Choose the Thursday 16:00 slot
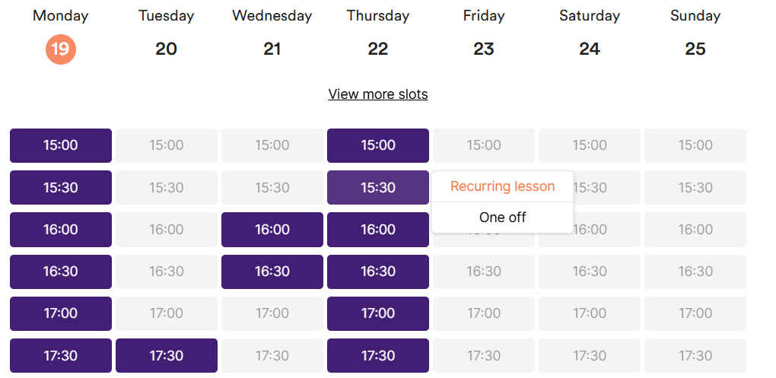776x378 pixels. click(x=378, y=230)
